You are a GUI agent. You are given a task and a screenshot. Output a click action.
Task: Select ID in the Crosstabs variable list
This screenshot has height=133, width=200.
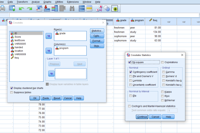(26, 33)
